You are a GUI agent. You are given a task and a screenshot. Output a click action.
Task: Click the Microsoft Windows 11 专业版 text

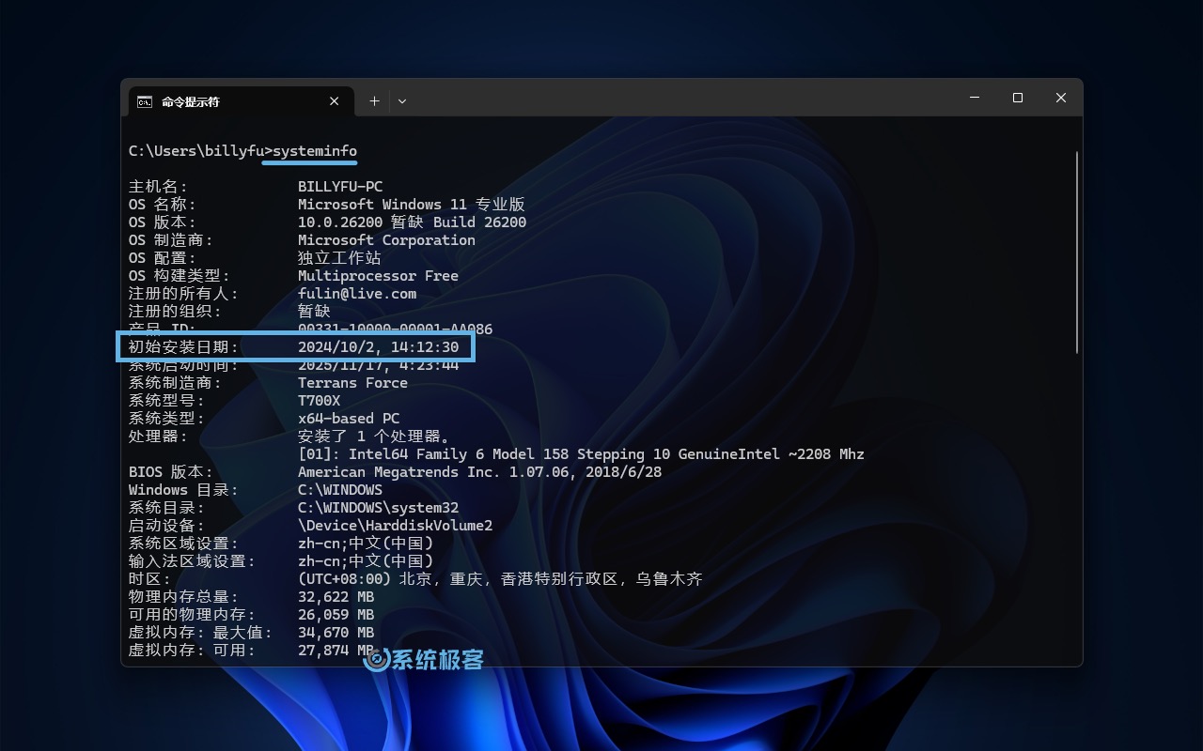(411, 204)
